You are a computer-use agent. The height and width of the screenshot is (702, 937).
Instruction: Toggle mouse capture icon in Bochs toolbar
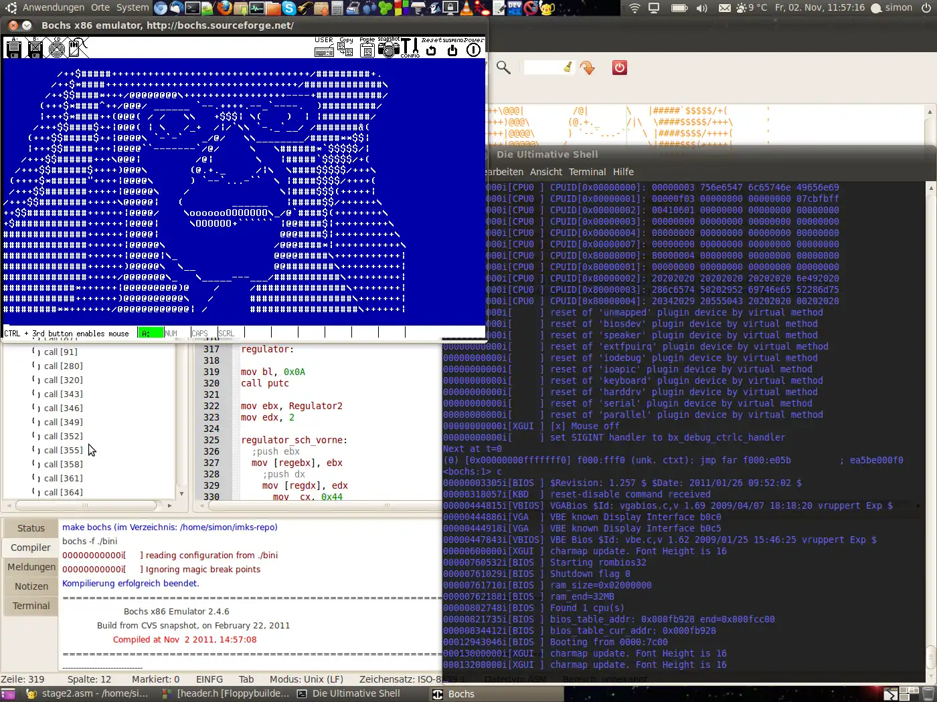[78, 47]
